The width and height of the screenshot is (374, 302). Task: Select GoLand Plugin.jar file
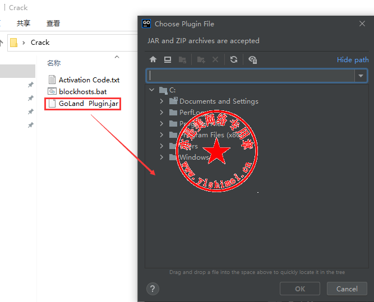click(89, 104)
